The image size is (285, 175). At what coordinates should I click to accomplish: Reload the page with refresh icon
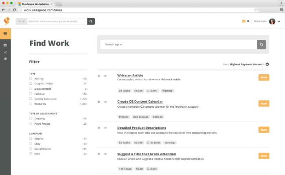[x=14, y=10]
